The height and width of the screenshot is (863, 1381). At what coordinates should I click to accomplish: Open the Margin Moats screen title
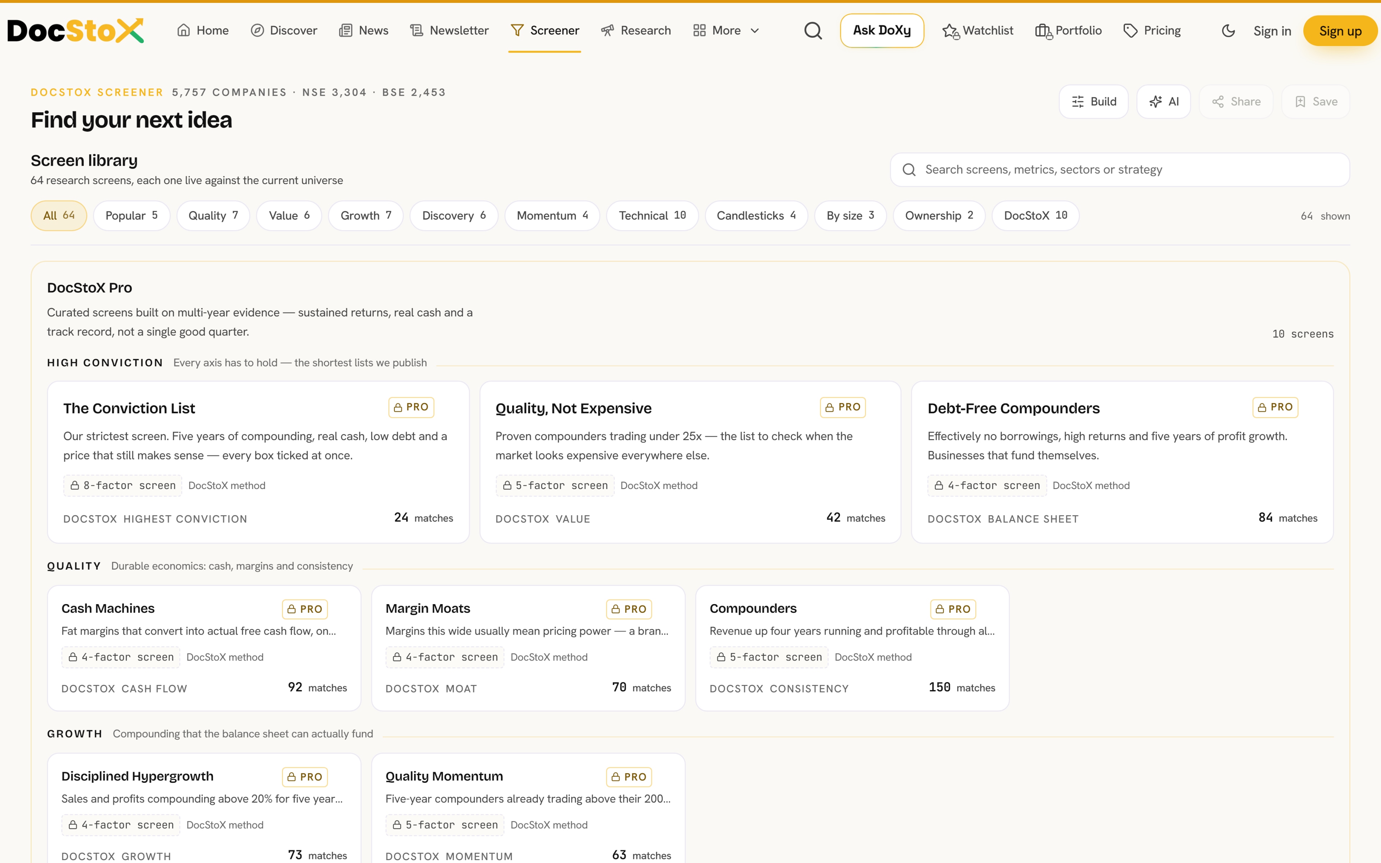pyautogui.click(x=428, y=608)
